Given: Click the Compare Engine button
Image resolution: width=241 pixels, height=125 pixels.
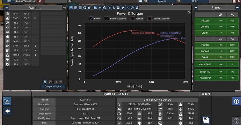Looking at the screenshot, I should (53, 86).
